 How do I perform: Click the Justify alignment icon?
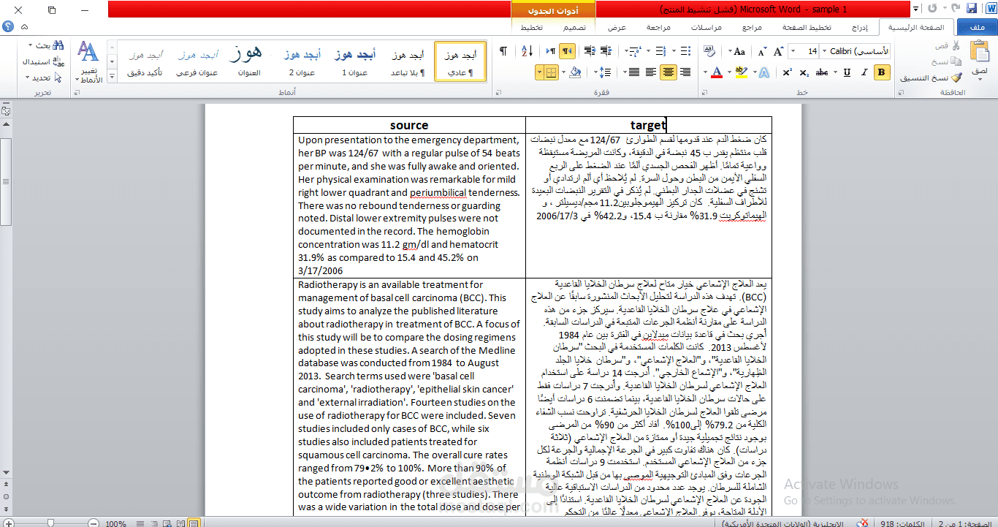(633, 72)
